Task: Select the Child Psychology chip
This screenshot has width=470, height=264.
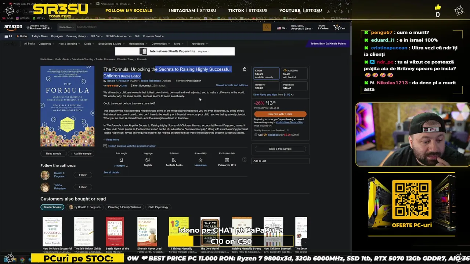Action: point(158,207)
